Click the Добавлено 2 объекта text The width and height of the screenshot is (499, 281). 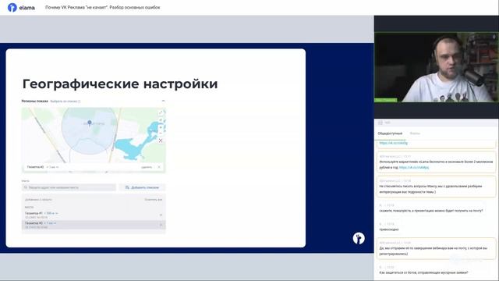pyautogui.click(x=38, y=200)
